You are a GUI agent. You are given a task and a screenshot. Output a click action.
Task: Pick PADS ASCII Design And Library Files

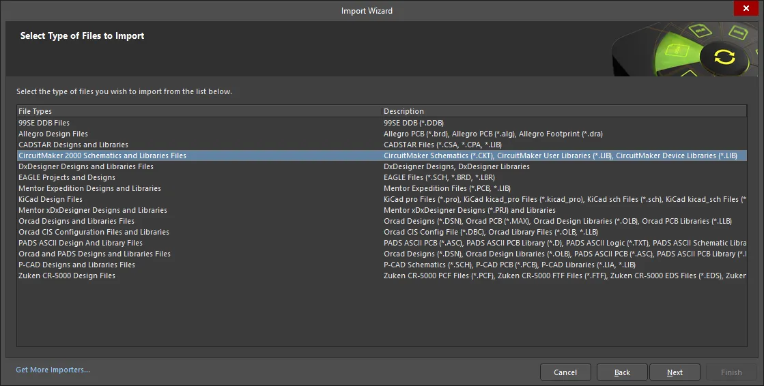tap(382, 242)
